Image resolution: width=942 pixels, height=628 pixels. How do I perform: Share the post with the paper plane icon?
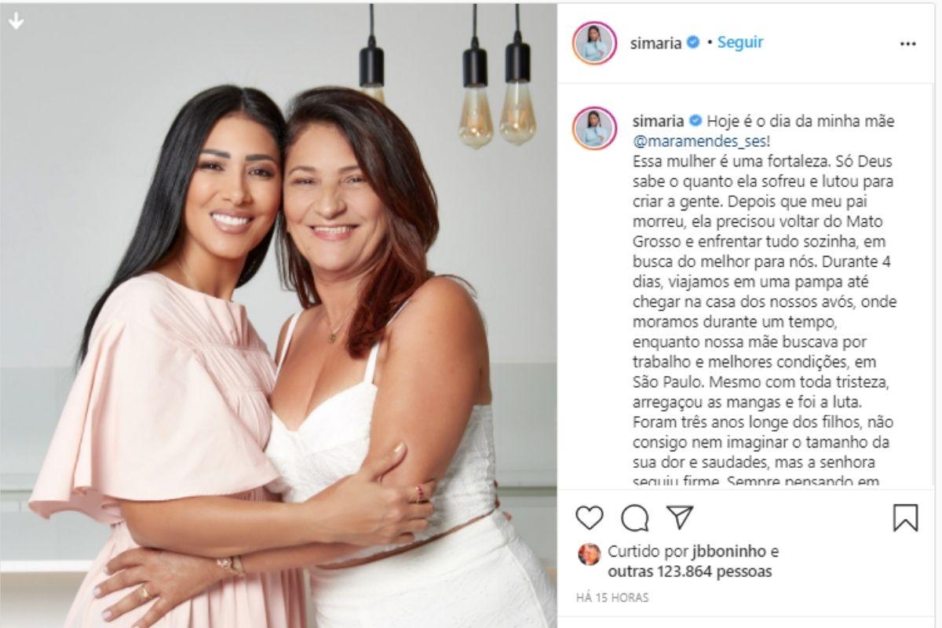(680, 517)
